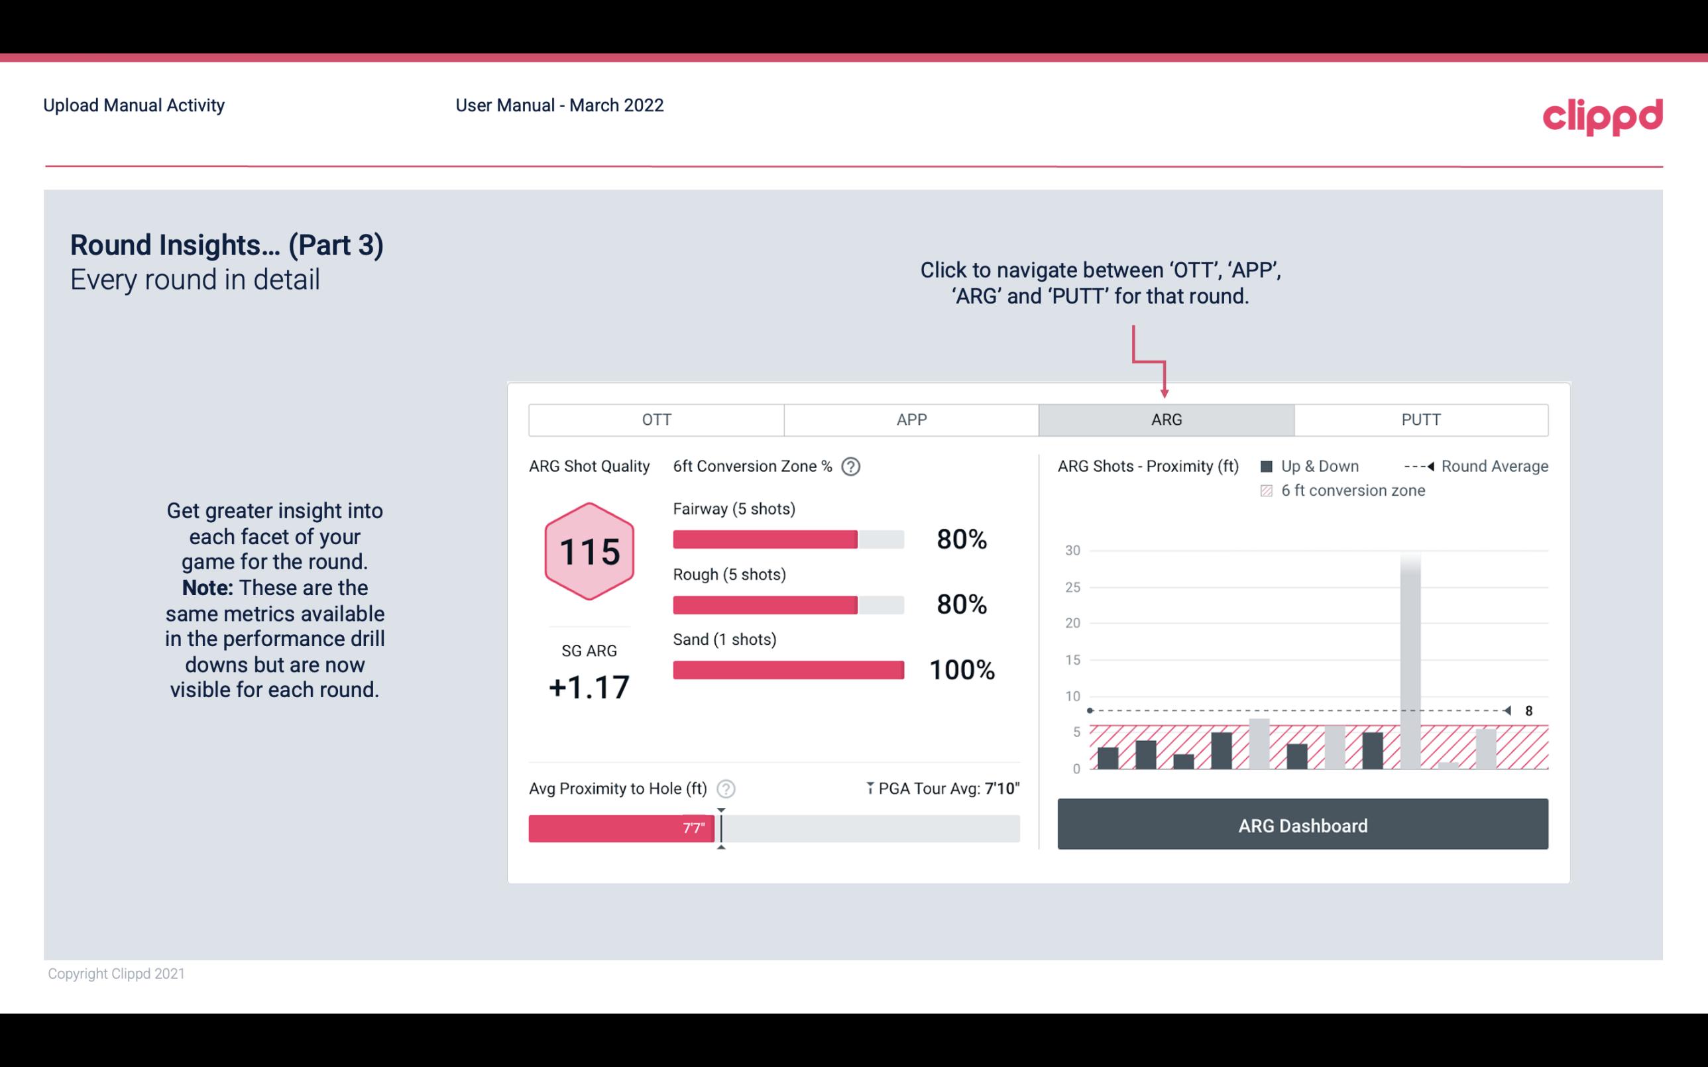The width and height of the screenshot is (1708, 1067).
Task: Click the hexagon ARG Shot Quality score icon
Action: pyautogui.click(x=589, y=549)
